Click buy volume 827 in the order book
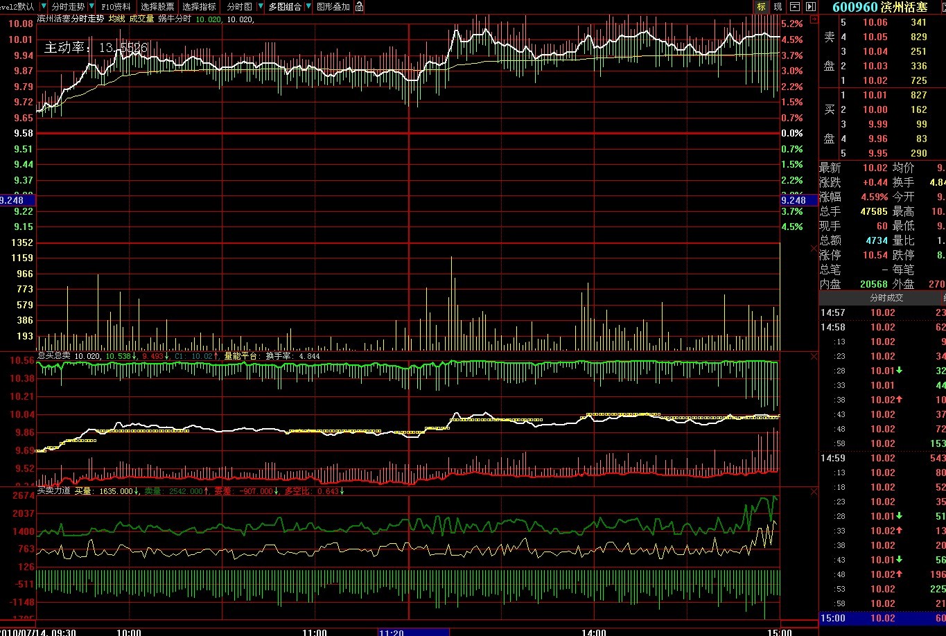Viewport: 946px width, 636px height. (919, 95)
